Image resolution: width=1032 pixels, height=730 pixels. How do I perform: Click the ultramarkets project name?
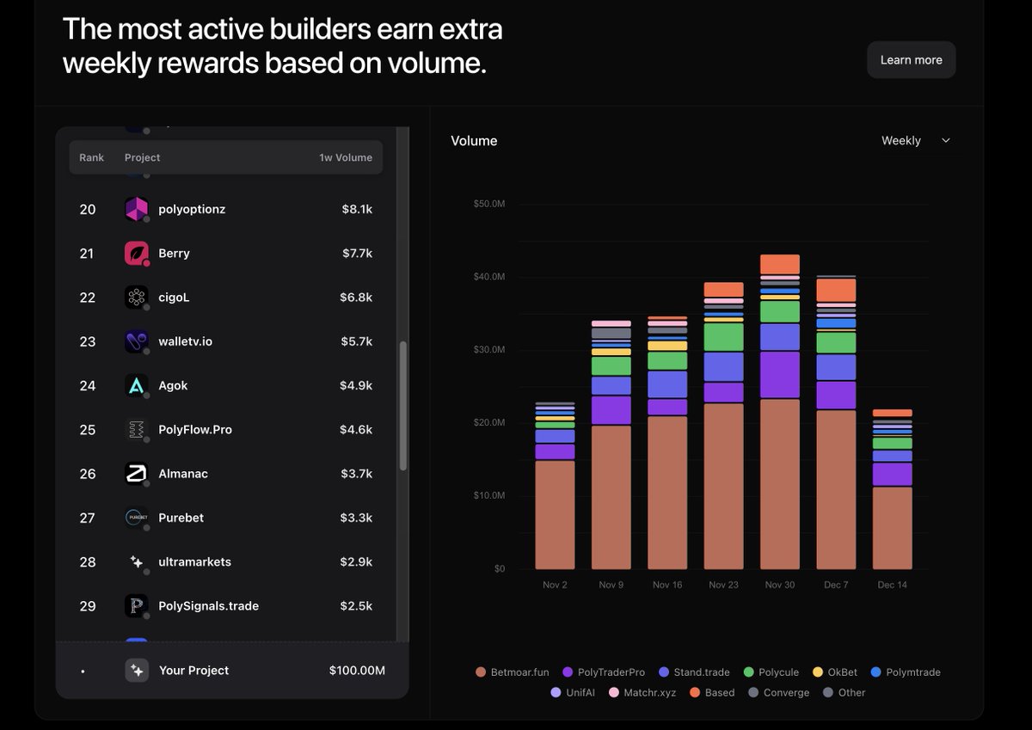[194, 561]
